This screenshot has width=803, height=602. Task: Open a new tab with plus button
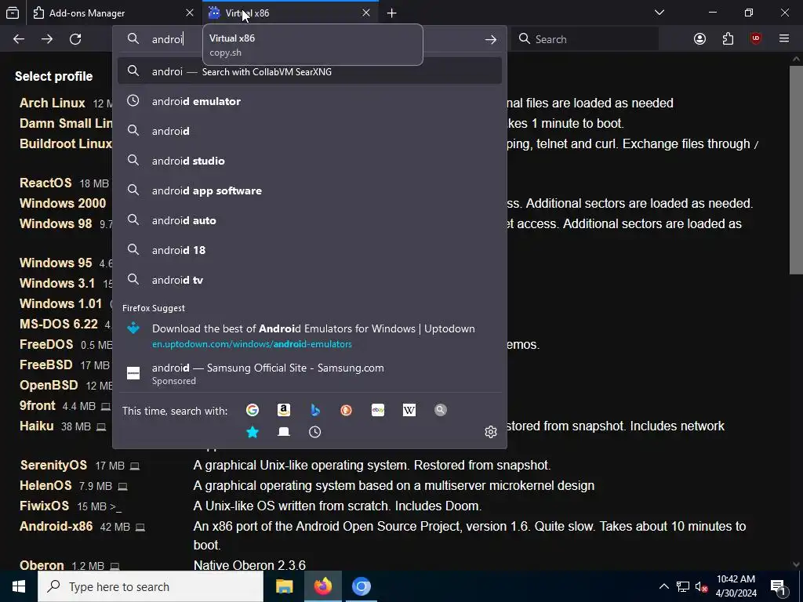pyautogui.click(x=392, y=13)
